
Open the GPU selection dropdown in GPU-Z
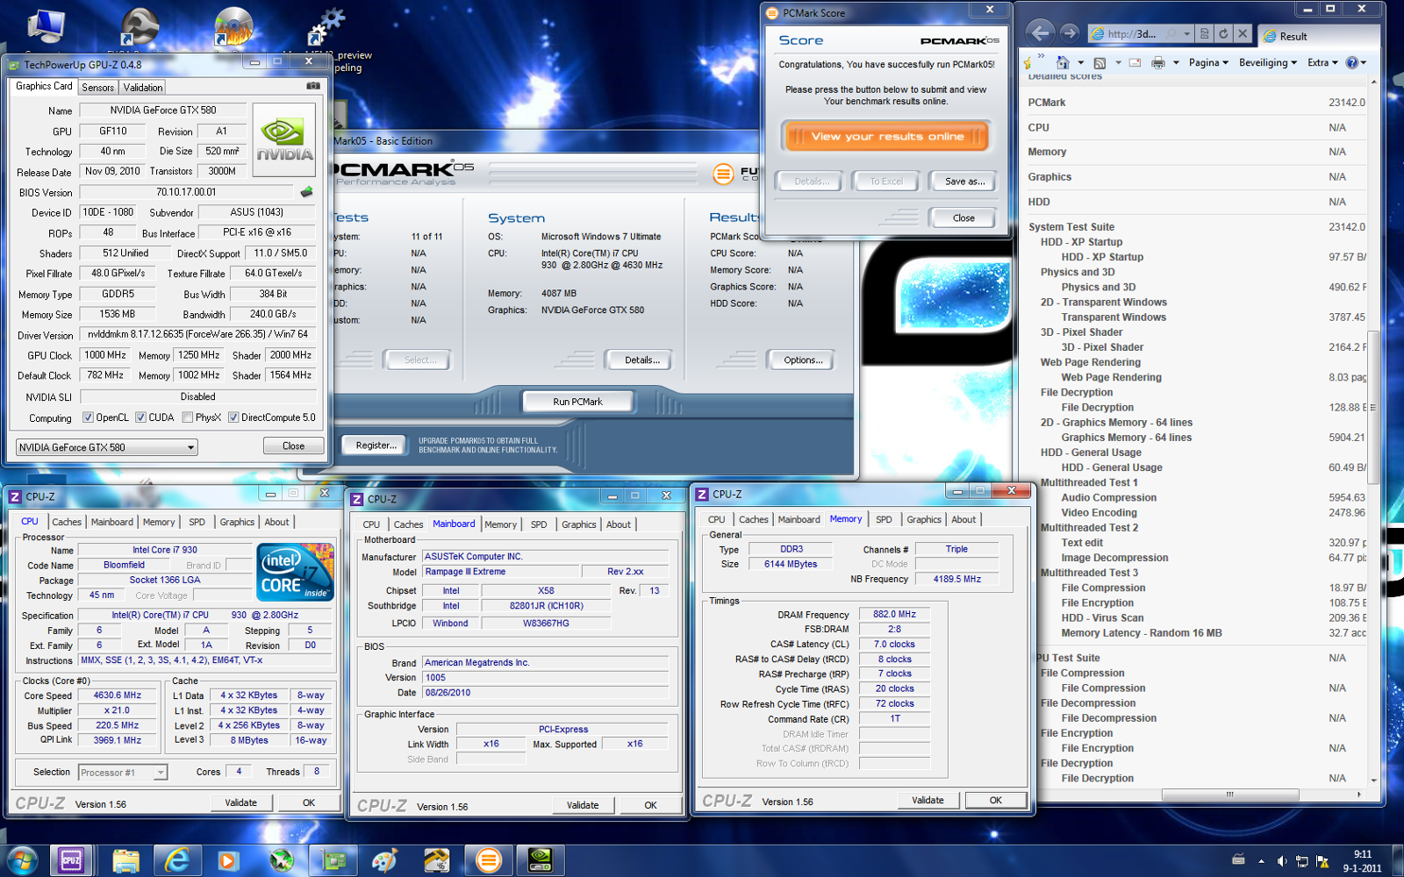pos(106,447)
